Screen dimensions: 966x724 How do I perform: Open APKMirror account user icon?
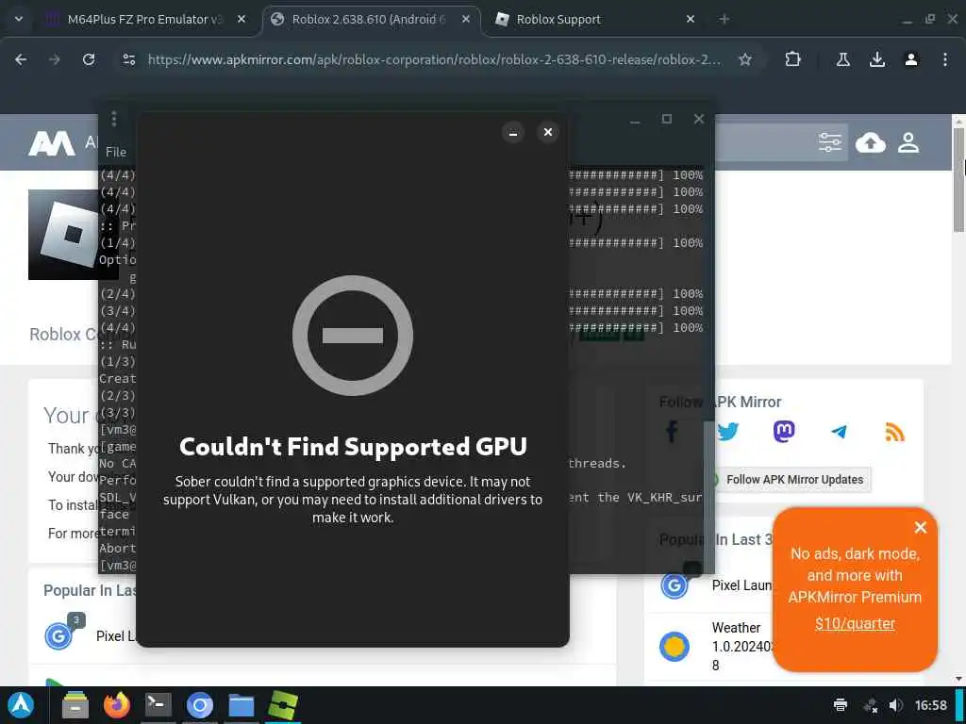(x=908, y=143)
